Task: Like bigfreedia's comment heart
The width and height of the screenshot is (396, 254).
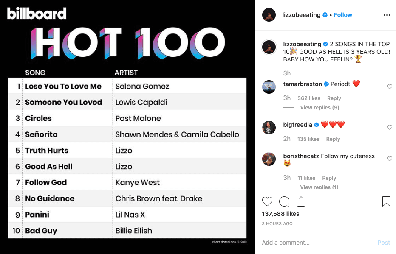Action: click(x=390, y=128)
